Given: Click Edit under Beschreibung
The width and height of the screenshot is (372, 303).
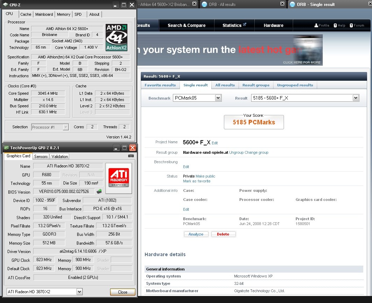Looking at the screenshot, I should (186, 167).
